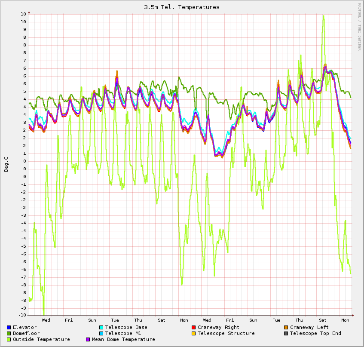Click the red Craneway Right legend swatch

(x=193, y=327)
